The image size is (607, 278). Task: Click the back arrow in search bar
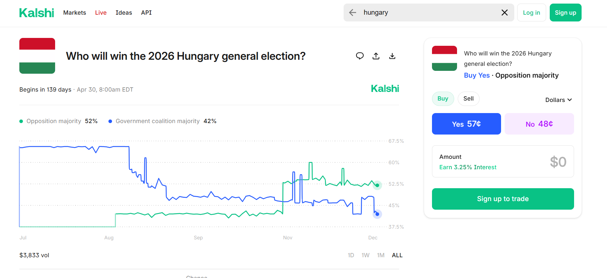click(353, 13)
